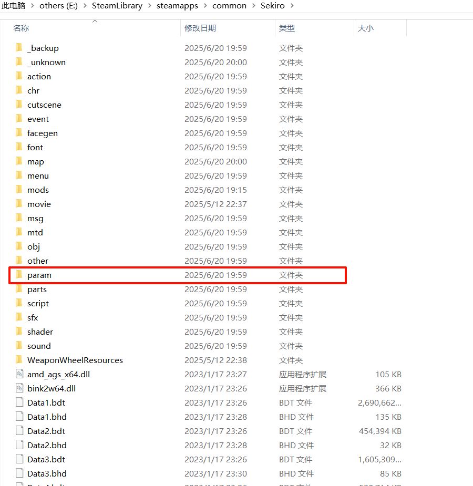Go to steamapps in breadcrumb path
Image resolution: width=473 pixels, height=486 pixels.
pos(177,6)
